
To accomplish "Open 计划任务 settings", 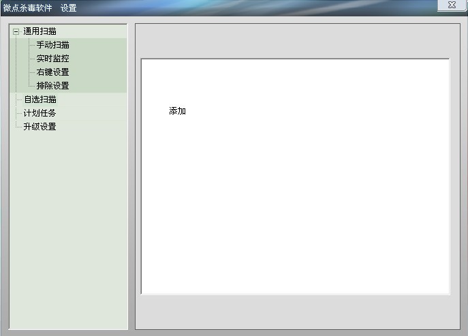I will (40, 113).
